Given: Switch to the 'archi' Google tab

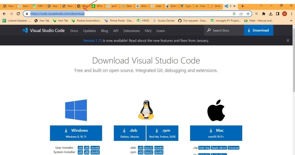Looking at the screenshot, I should point(112,6).
